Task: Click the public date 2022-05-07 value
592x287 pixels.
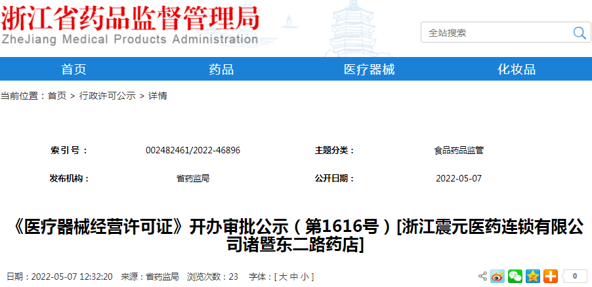Action: 459,178
